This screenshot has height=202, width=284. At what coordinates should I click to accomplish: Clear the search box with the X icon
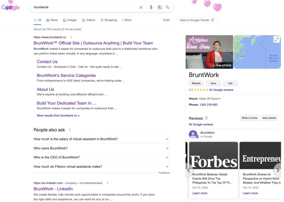(141, 7)
